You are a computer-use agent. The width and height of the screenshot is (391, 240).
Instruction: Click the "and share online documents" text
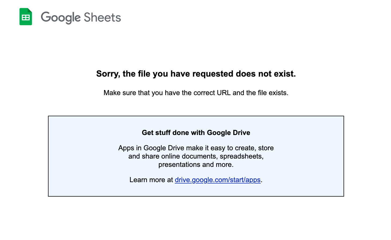click(x=173, y=156)
